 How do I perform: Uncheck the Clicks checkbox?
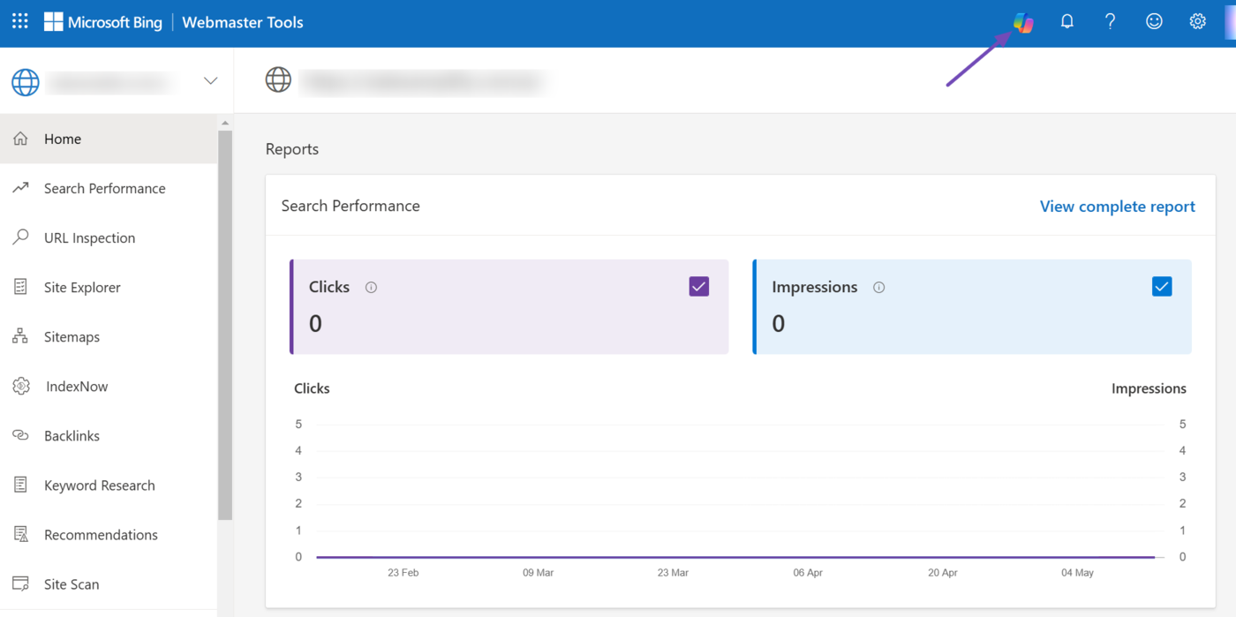click(x=698, y=287)
